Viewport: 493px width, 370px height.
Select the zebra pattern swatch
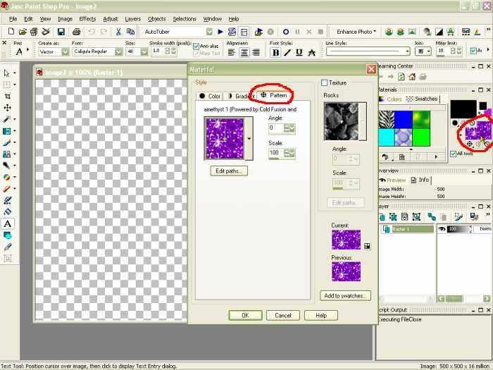pos(386,120)
